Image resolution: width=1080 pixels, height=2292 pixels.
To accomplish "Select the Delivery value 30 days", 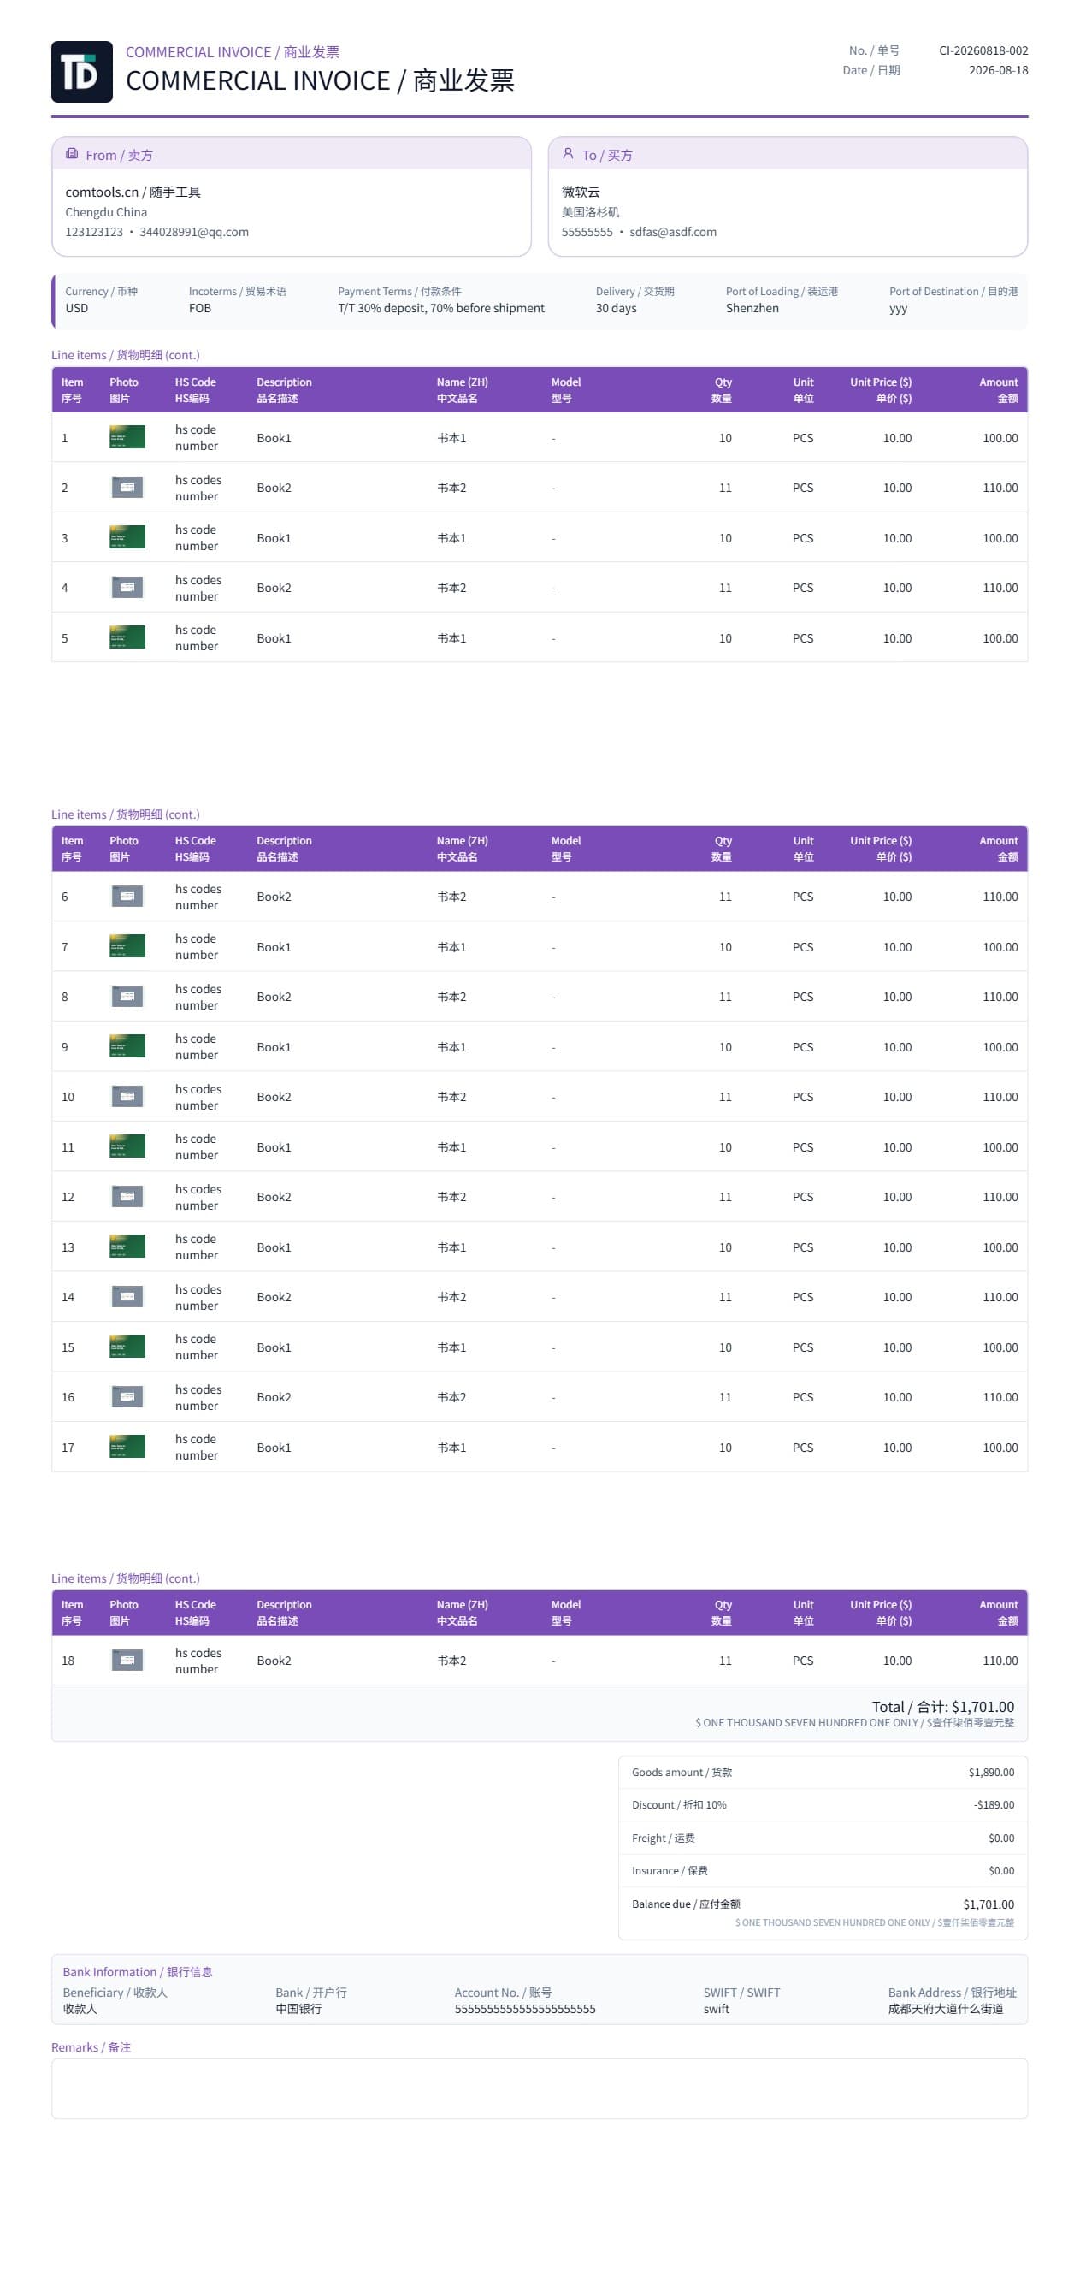I will pyautogui.click(x=616, y=308).
